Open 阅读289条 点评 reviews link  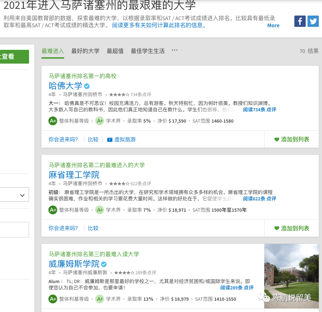click(x=237, y=288)
